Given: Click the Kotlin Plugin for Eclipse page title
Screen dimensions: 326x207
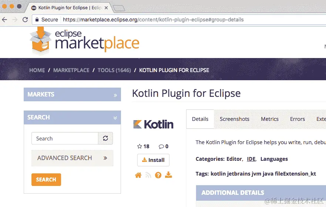Looking at the screenshot, I should coord(186,93).
